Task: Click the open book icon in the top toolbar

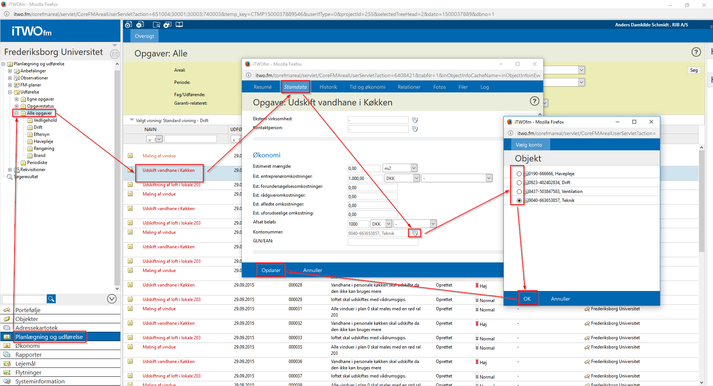Action: coord(179,25)
